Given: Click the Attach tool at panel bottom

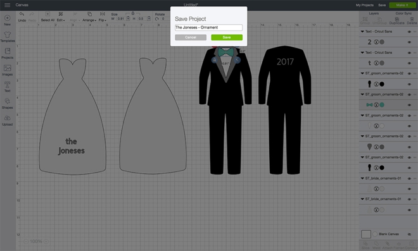Looking at the screenshot, I should coord(388,245).
